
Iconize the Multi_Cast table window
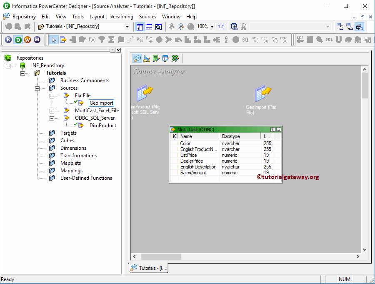278,129
